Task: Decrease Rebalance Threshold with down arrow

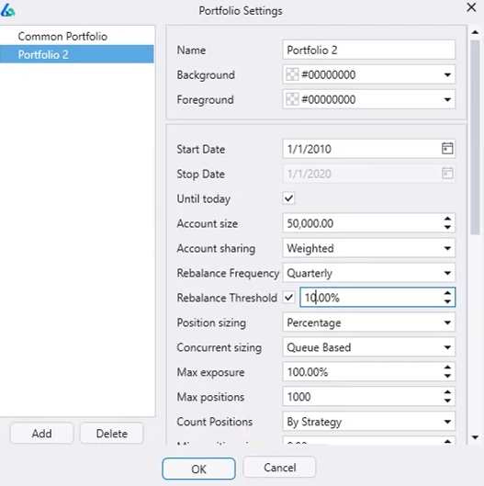Action: (x=447, y=301)
